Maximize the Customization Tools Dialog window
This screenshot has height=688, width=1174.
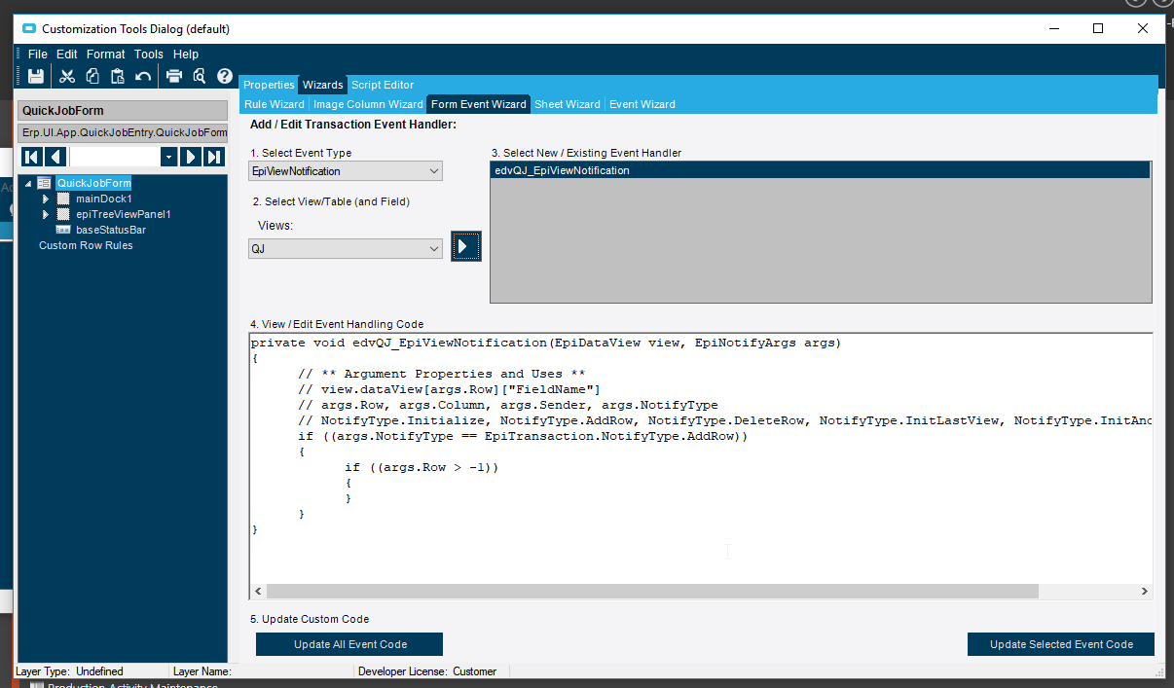[1098, 29]
